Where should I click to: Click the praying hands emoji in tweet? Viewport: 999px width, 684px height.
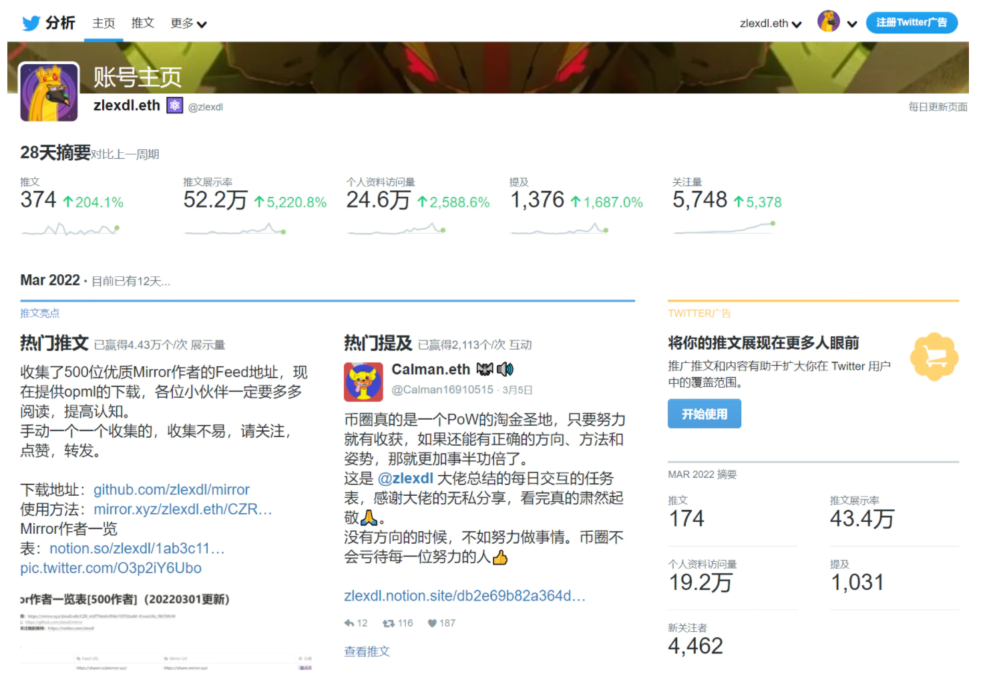(369, 518)
